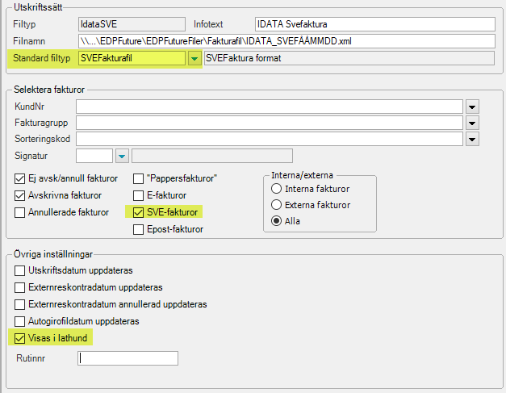Focus the Infotext field with IDATA Svefaktura

[375, 24]
